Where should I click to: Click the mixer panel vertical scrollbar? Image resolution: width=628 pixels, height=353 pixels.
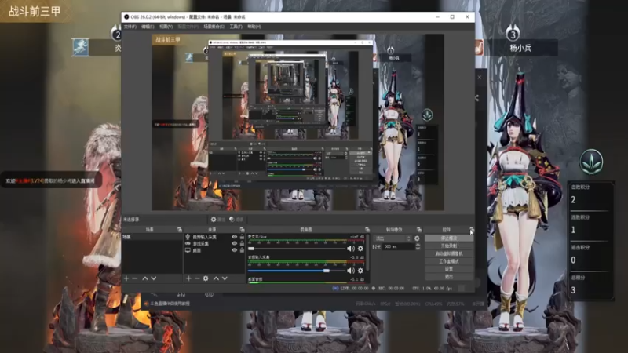point(367,254)
